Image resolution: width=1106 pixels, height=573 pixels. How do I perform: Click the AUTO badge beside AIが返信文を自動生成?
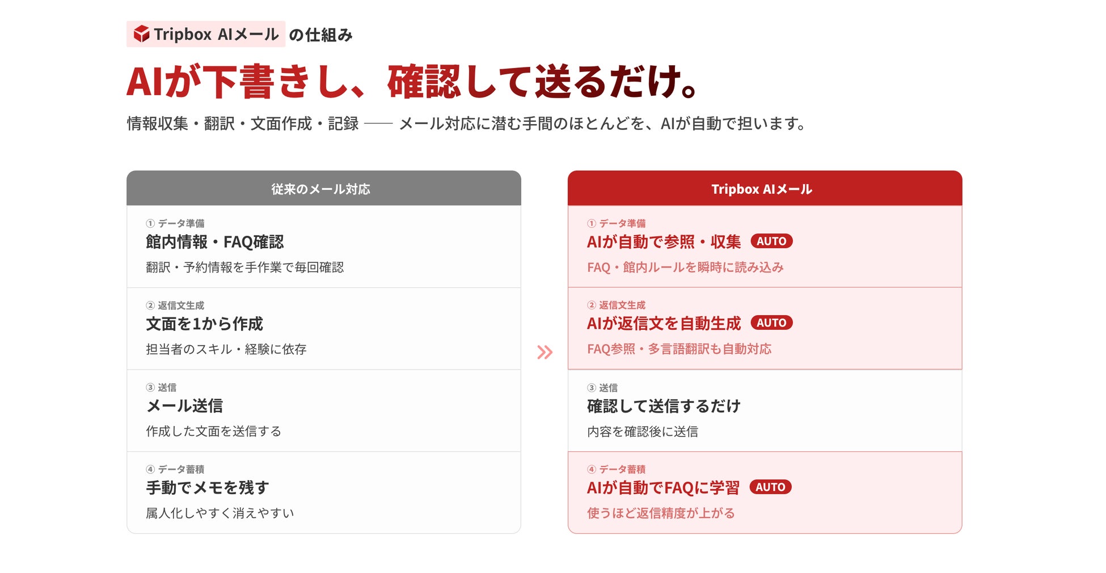771,323
